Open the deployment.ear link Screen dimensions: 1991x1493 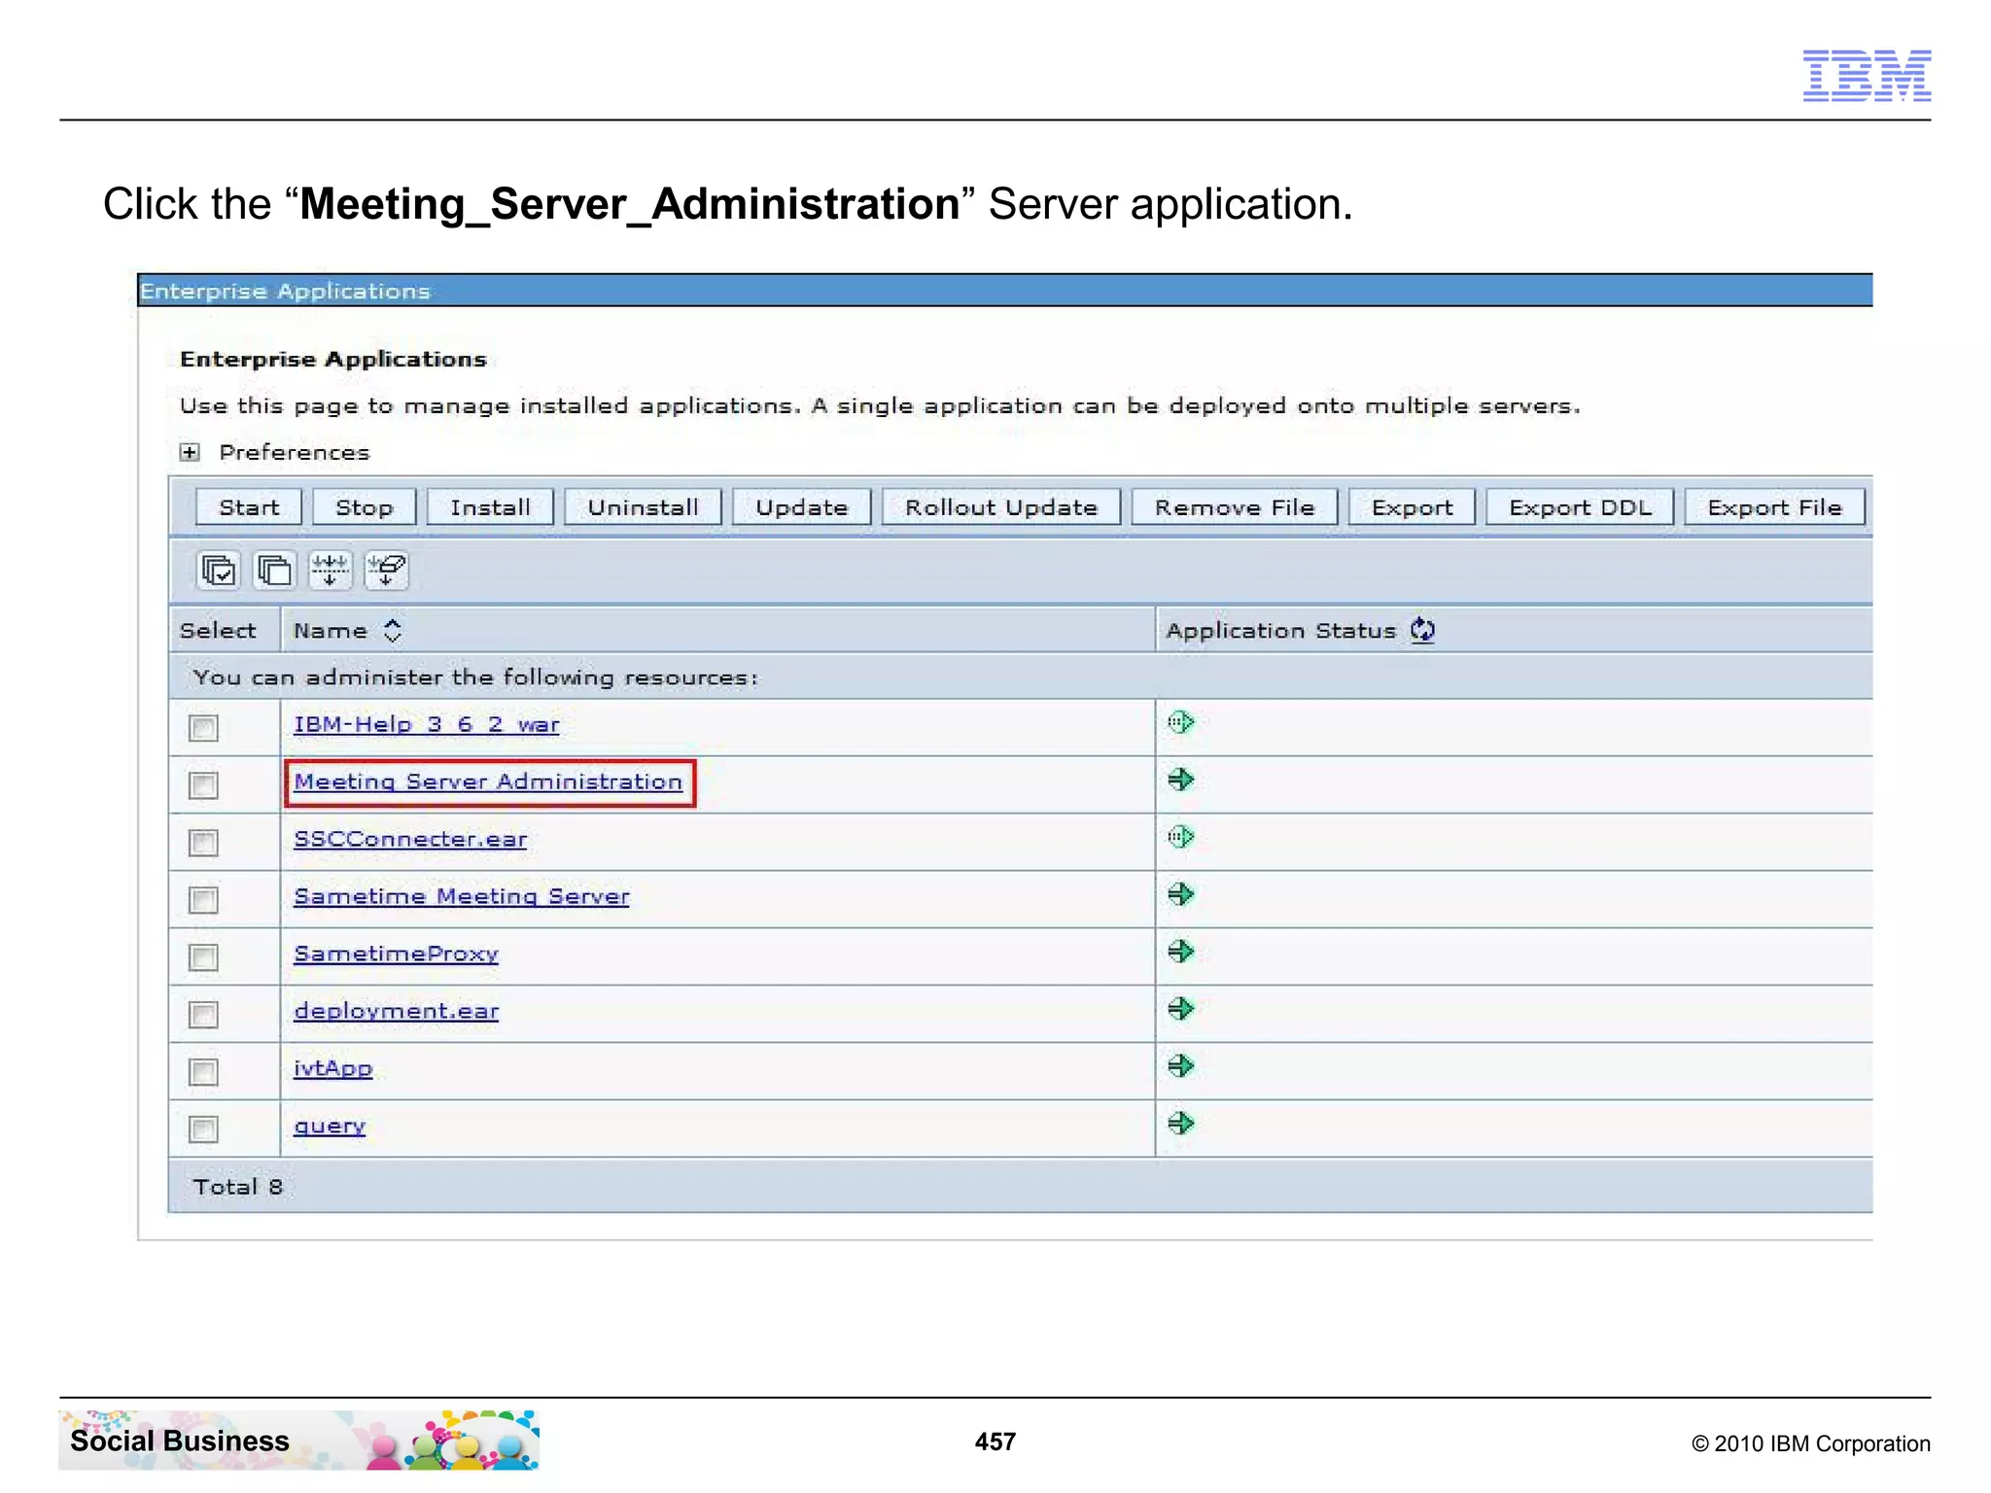[397, 1011]
